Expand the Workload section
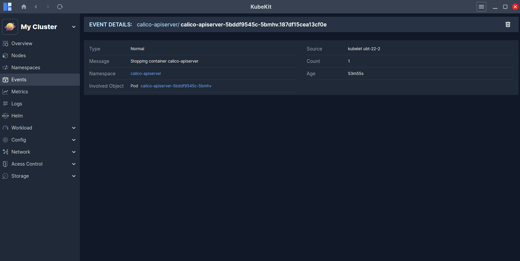Viewport: 520px width, 261px height. click(74, 128)
